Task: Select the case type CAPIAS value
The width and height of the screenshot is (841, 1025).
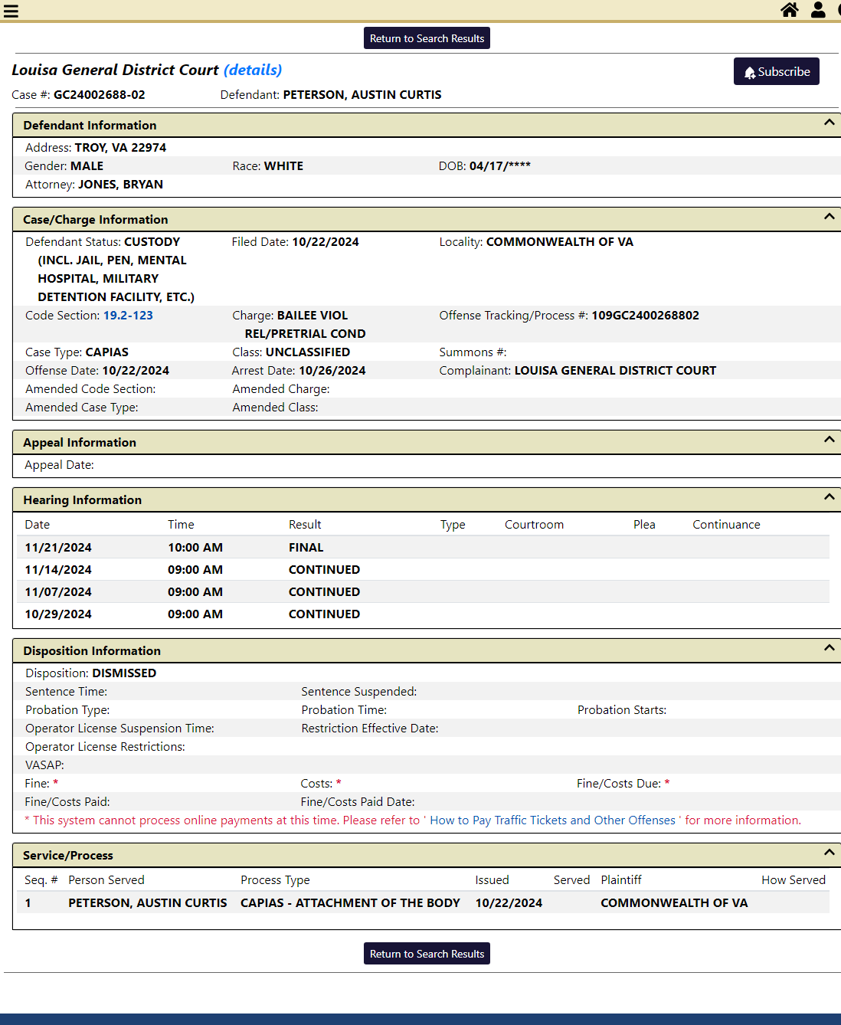Action: point(107,352)
